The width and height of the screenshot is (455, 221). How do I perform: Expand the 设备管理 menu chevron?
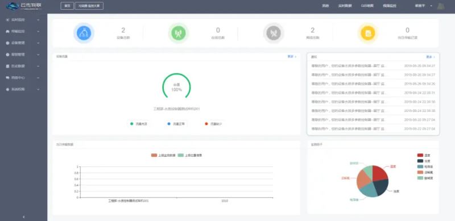(x=38, y=43)
